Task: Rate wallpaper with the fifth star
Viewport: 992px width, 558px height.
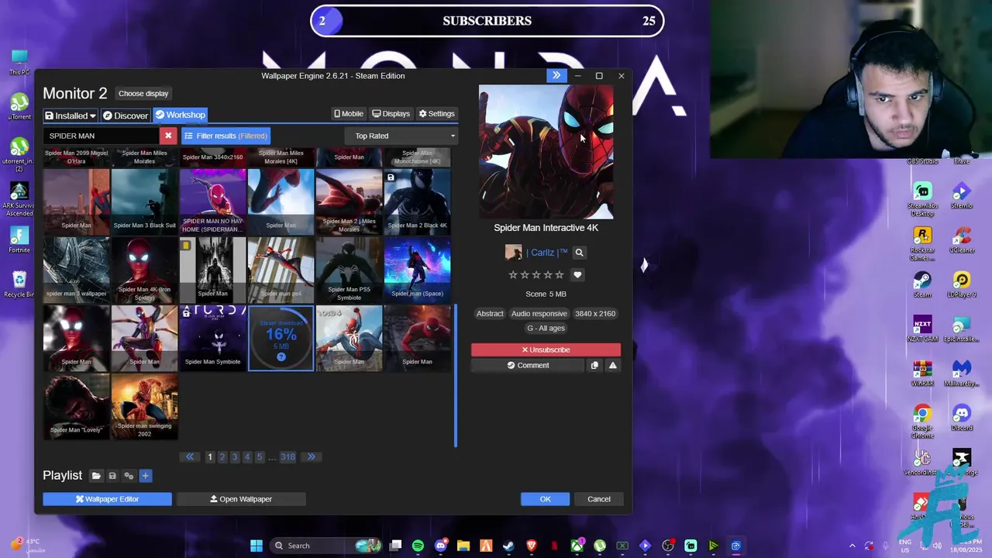Action: pyautogui.click(x=560, y=275)
